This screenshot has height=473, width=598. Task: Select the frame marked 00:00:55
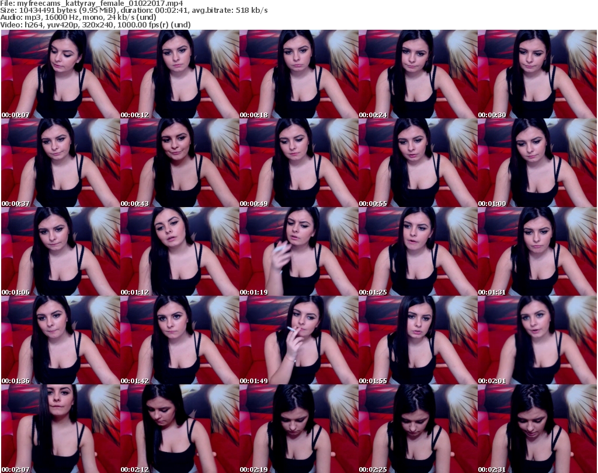point(418,163)
